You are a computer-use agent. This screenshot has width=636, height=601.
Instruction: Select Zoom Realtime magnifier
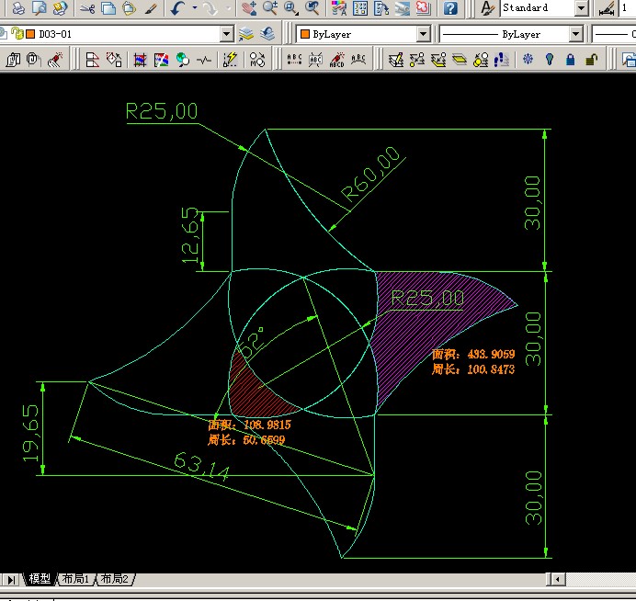pos(269,8)
